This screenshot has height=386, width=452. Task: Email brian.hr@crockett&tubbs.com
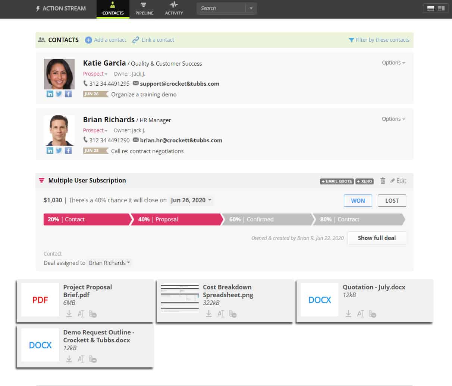[181, 140]
